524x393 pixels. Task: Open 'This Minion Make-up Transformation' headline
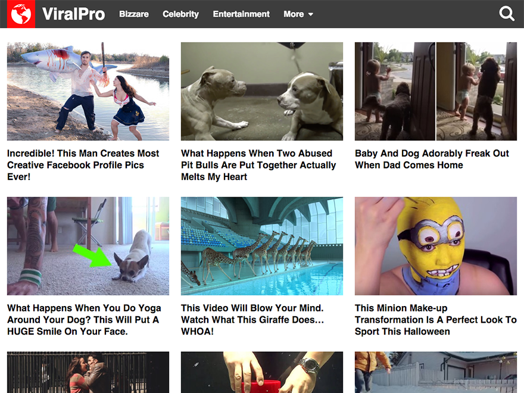436,320
